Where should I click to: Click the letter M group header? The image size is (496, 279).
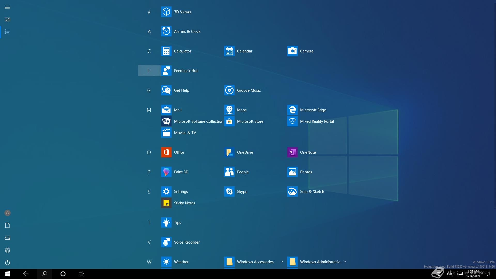pos(149,110)
